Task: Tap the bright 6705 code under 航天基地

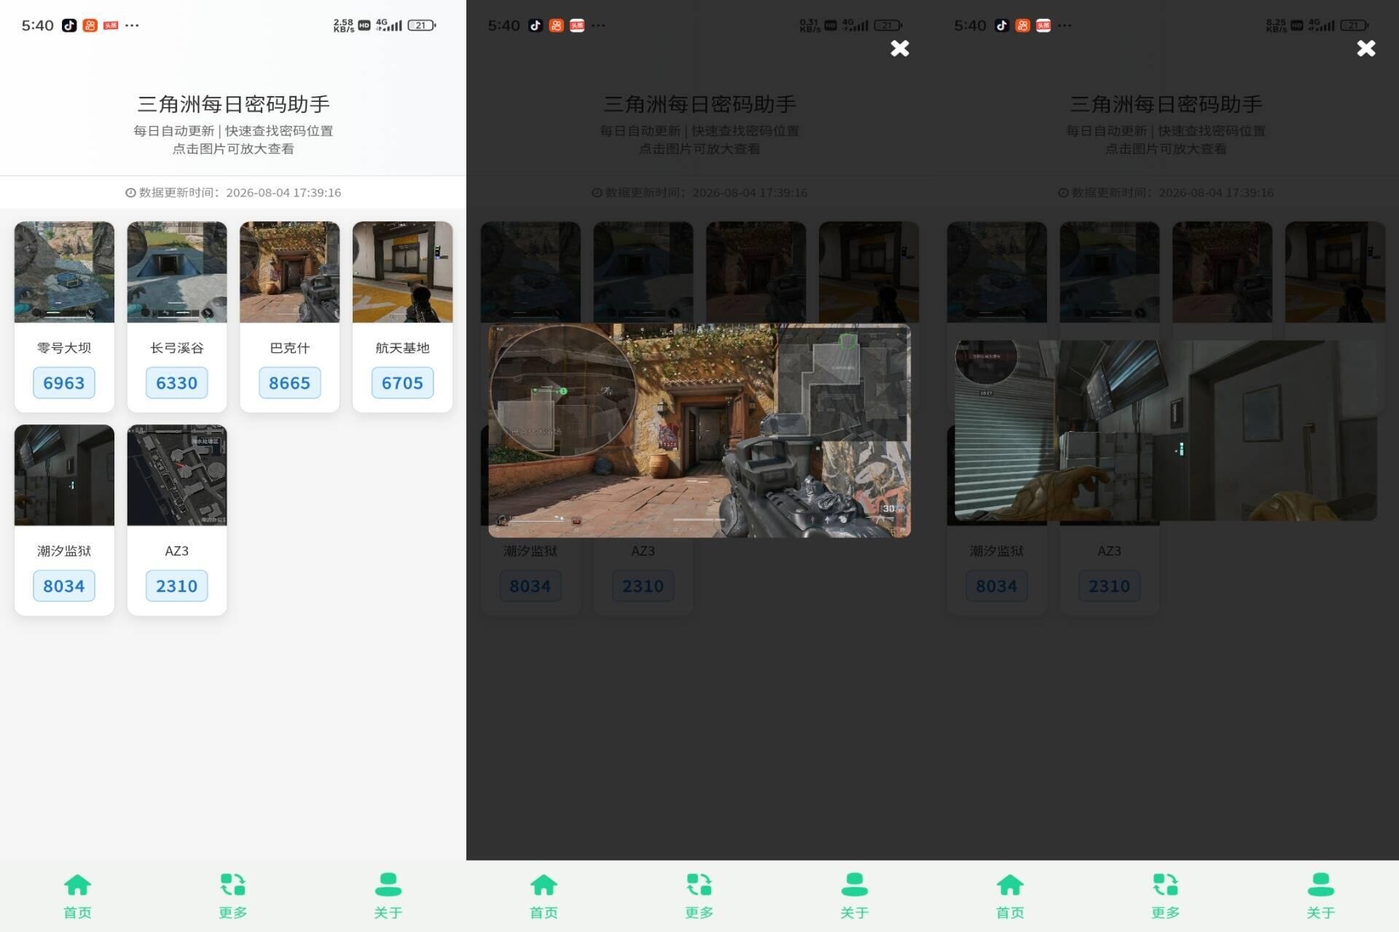Action: pos(403,383)
